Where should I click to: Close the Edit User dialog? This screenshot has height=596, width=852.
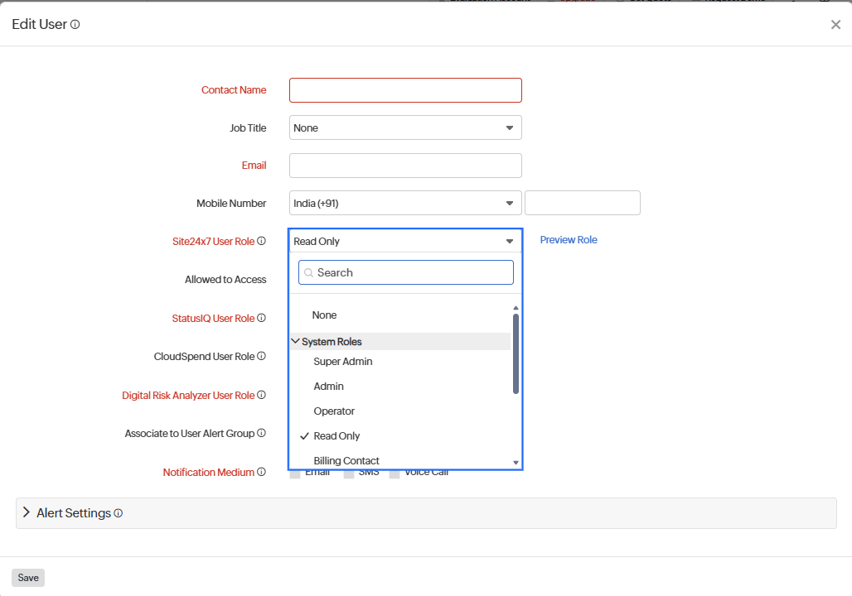pyautogui.click(x=835, y=25)
